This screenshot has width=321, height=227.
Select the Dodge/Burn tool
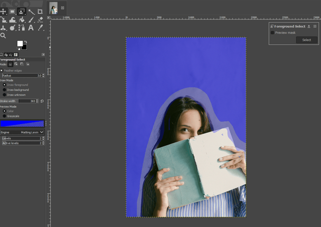click(12, 28)
